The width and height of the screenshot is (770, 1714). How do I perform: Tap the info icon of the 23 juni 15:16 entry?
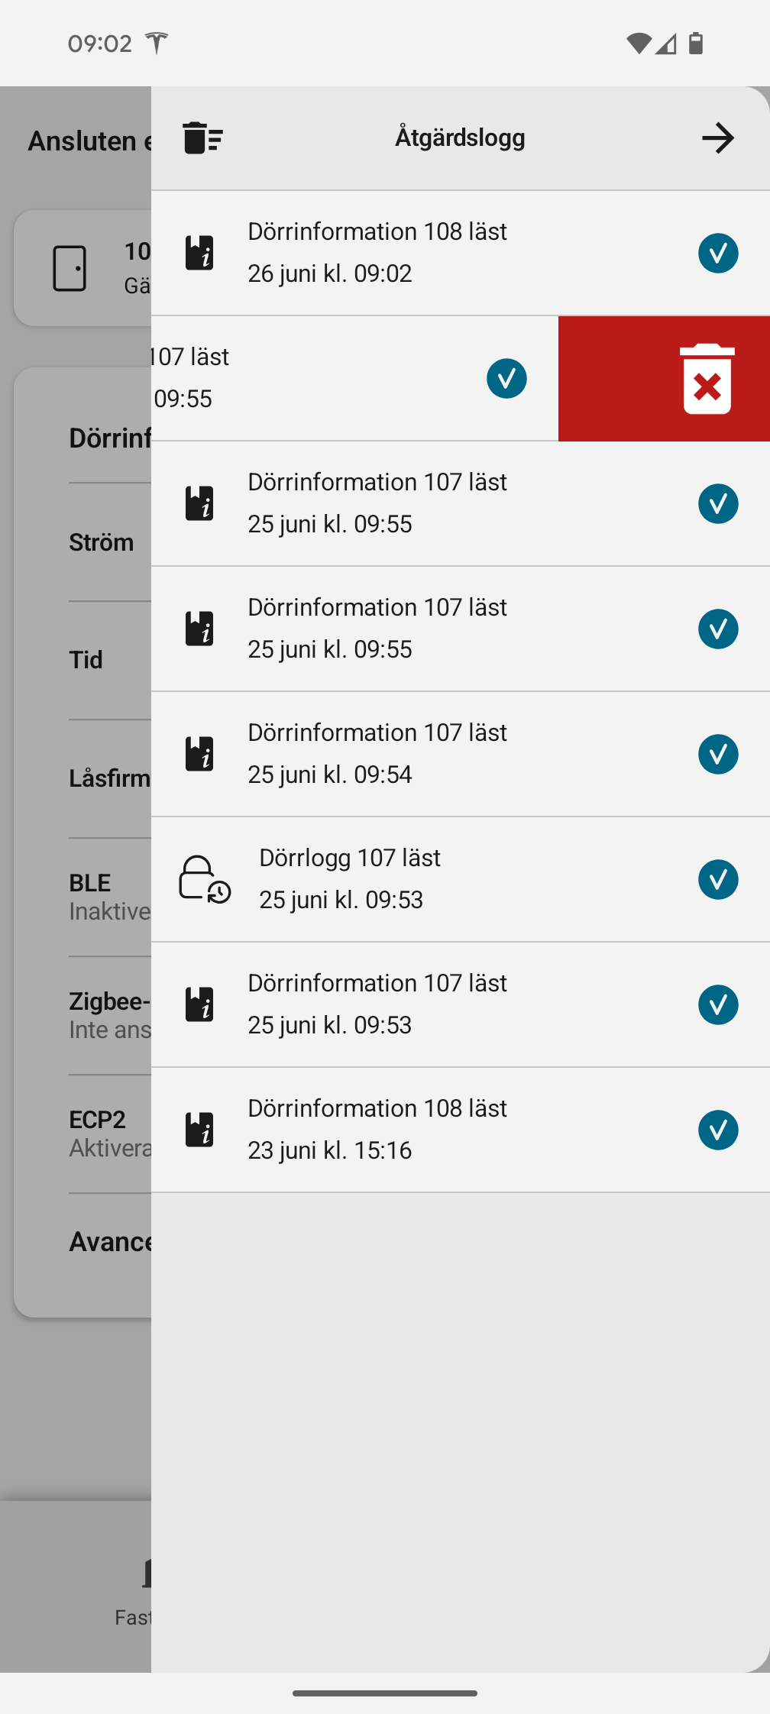coord(199,1130)
